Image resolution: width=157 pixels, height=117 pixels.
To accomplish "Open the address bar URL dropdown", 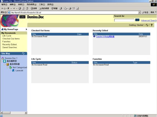I will 139,13.
